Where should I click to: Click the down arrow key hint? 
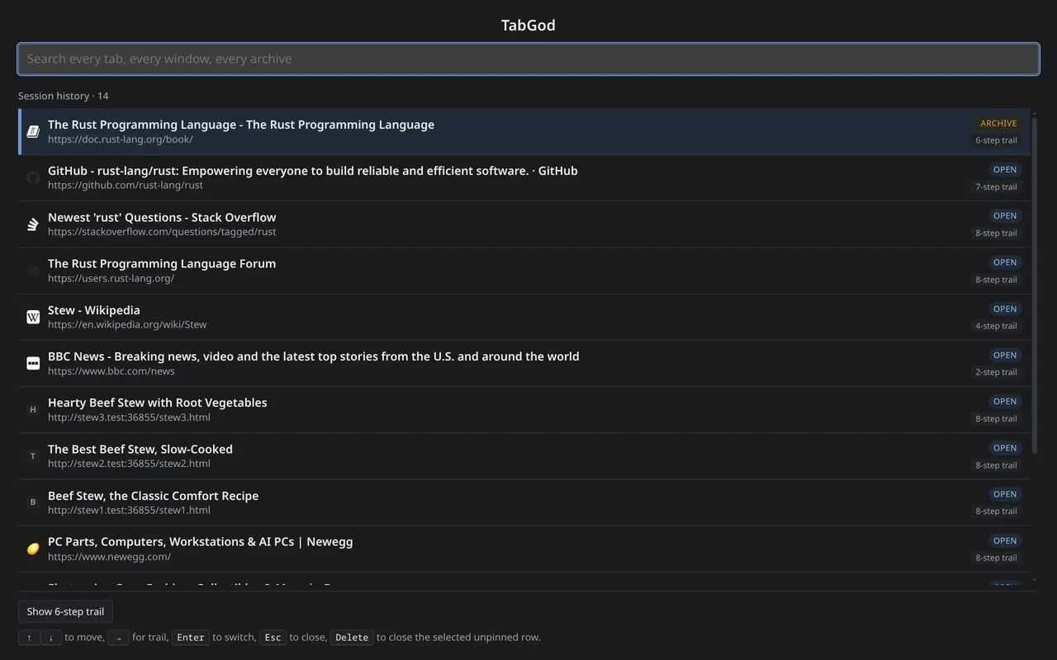pos(51,638)
